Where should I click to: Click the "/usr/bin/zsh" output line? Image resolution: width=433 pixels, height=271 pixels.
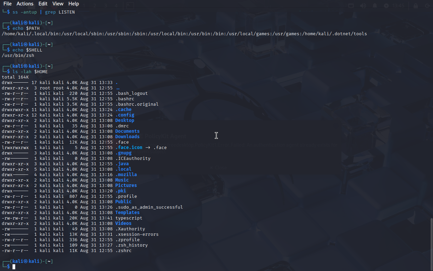click(x=18, y=56)
